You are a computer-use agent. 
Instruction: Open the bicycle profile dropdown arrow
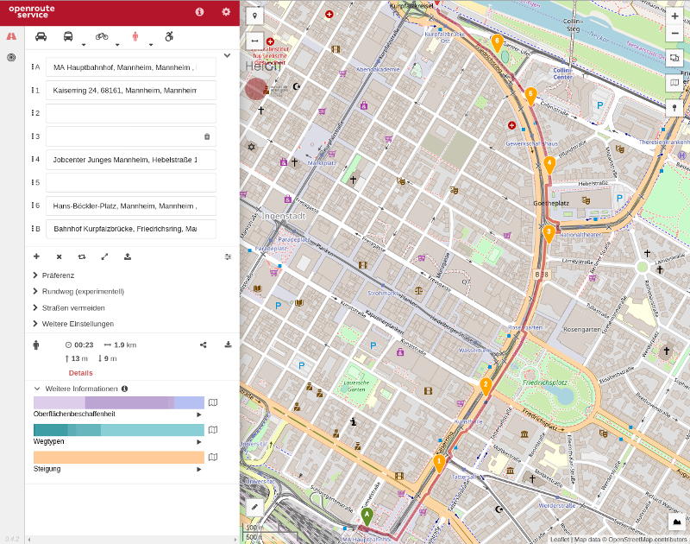(117, 45)
